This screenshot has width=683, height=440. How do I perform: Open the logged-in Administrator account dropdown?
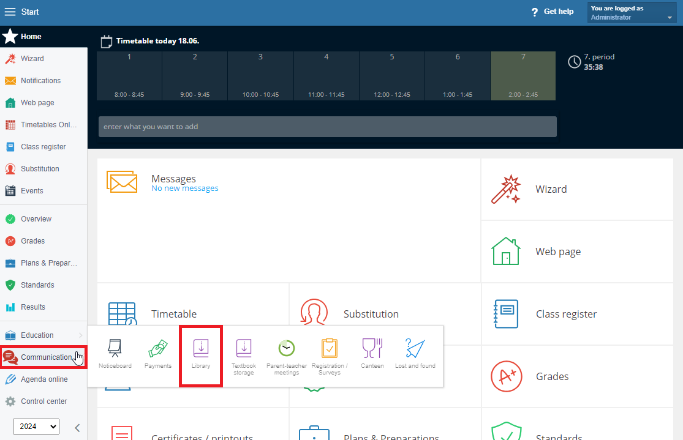(631, 13)
